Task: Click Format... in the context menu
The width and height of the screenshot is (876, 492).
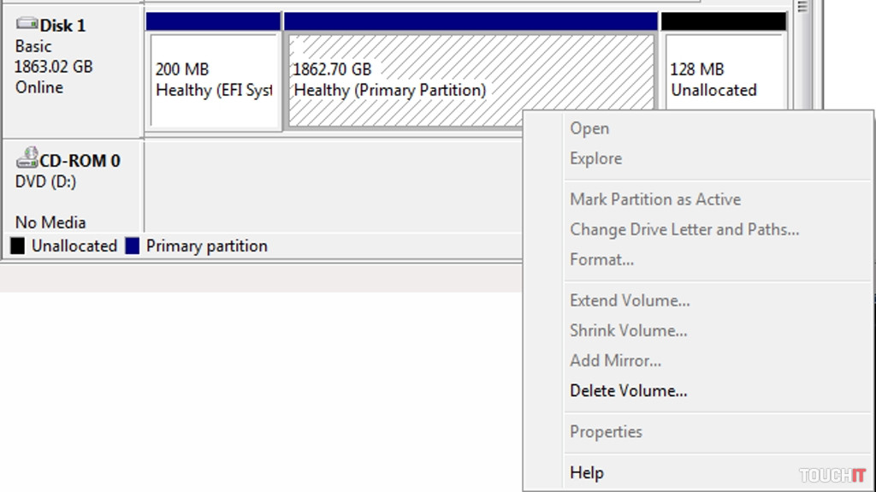Action: (601, 259)
